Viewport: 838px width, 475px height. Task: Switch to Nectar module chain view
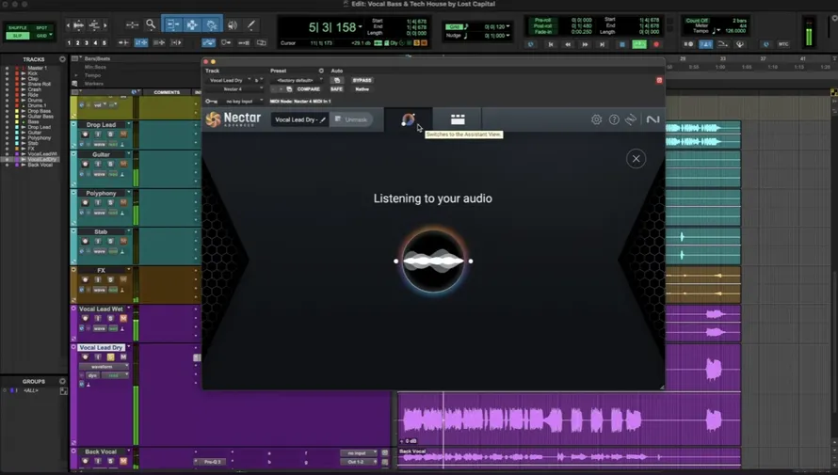[458, 119]
